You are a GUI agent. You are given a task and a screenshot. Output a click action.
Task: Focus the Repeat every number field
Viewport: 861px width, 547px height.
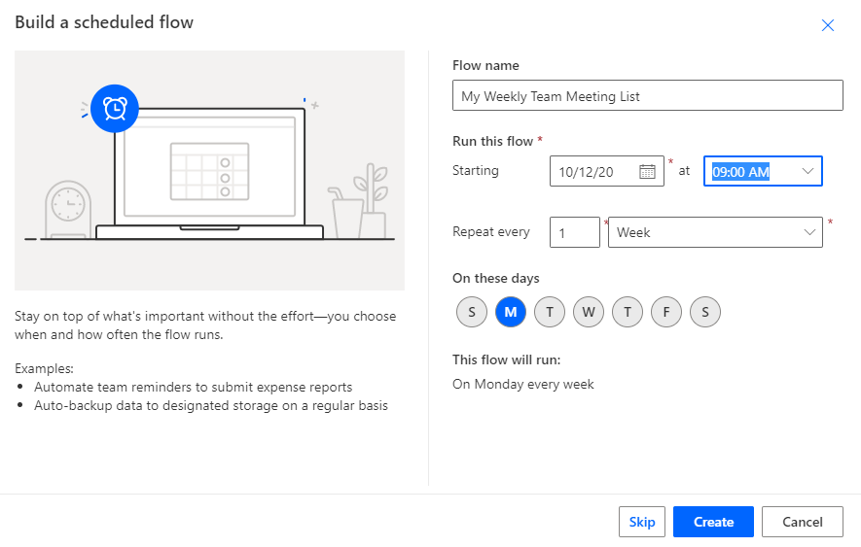click(574, 232)
